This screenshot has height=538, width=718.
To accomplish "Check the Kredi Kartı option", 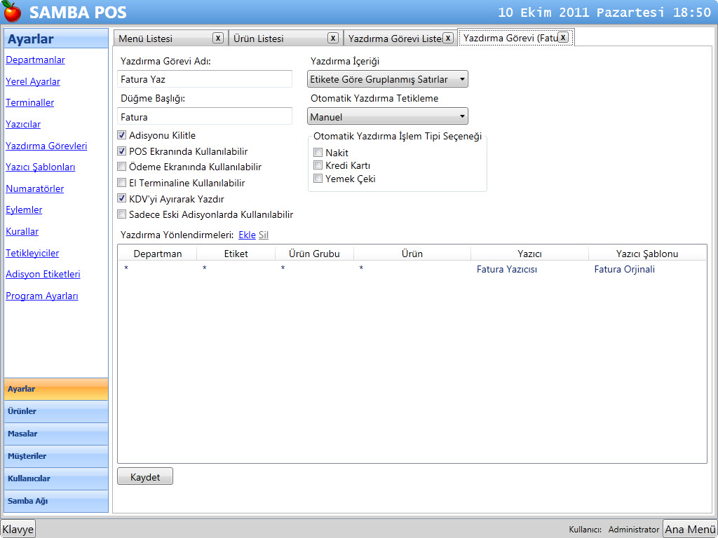I will click(318, 166).
